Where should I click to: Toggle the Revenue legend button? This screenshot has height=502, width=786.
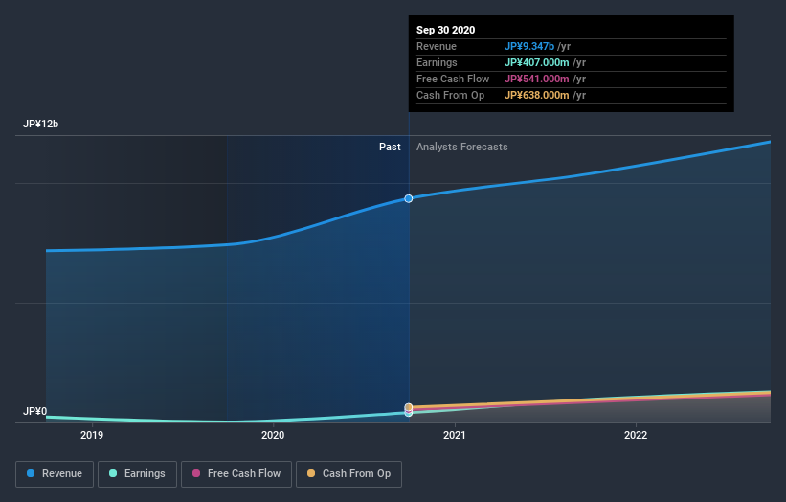(x=55, y=474)
